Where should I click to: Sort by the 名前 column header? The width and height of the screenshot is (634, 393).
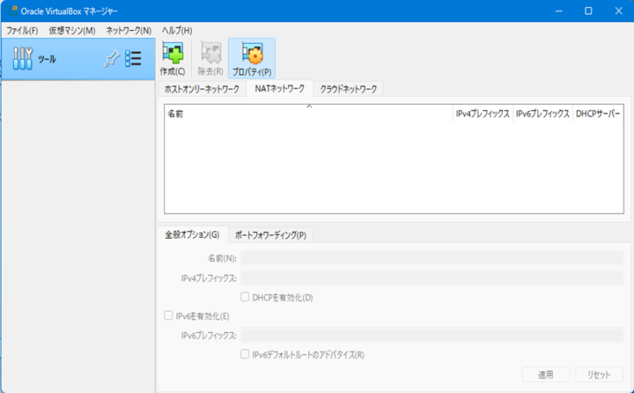309,114
